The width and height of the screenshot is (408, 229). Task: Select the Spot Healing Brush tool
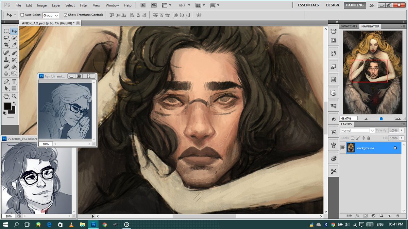pyautogui.click(x=6, y=53)
